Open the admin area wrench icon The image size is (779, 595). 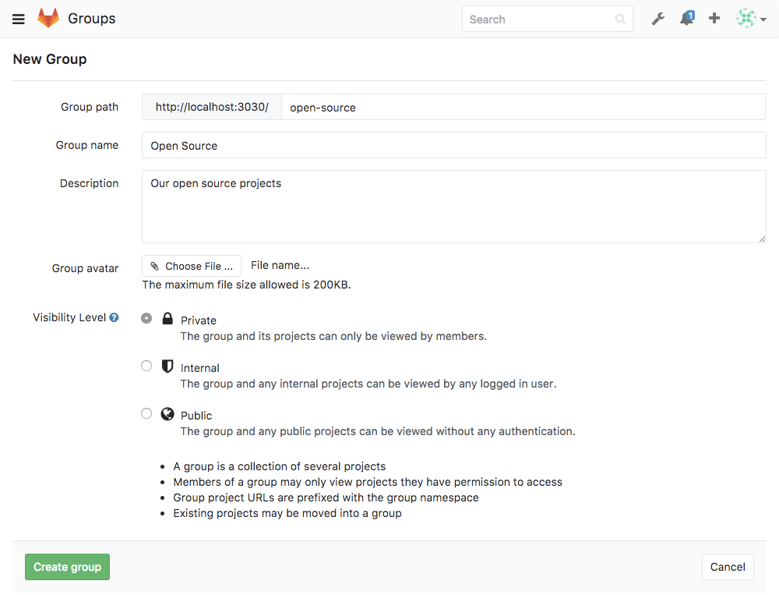click(x=658, y=19)
